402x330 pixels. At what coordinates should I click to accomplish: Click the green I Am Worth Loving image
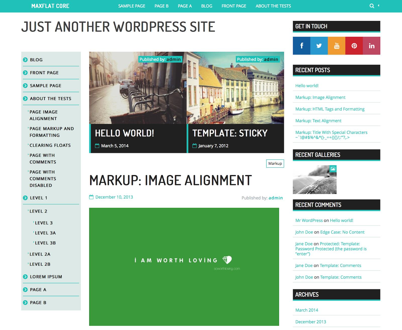coord(184,267)
